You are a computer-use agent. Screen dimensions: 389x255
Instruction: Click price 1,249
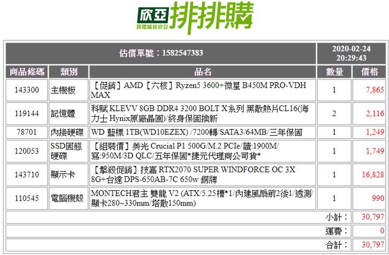(x=375, y=132)
